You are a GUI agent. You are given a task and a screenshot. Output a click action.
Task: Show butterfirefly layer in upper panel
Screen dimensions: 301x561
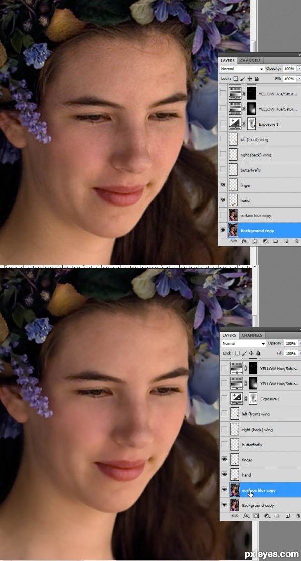click(223, 170)
